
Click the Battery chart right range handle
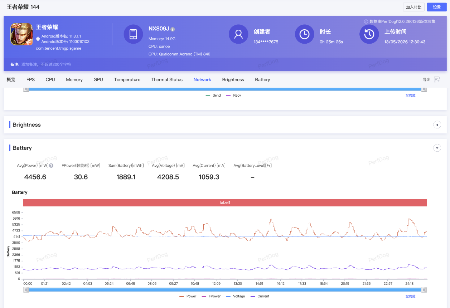tap(424, 290)
